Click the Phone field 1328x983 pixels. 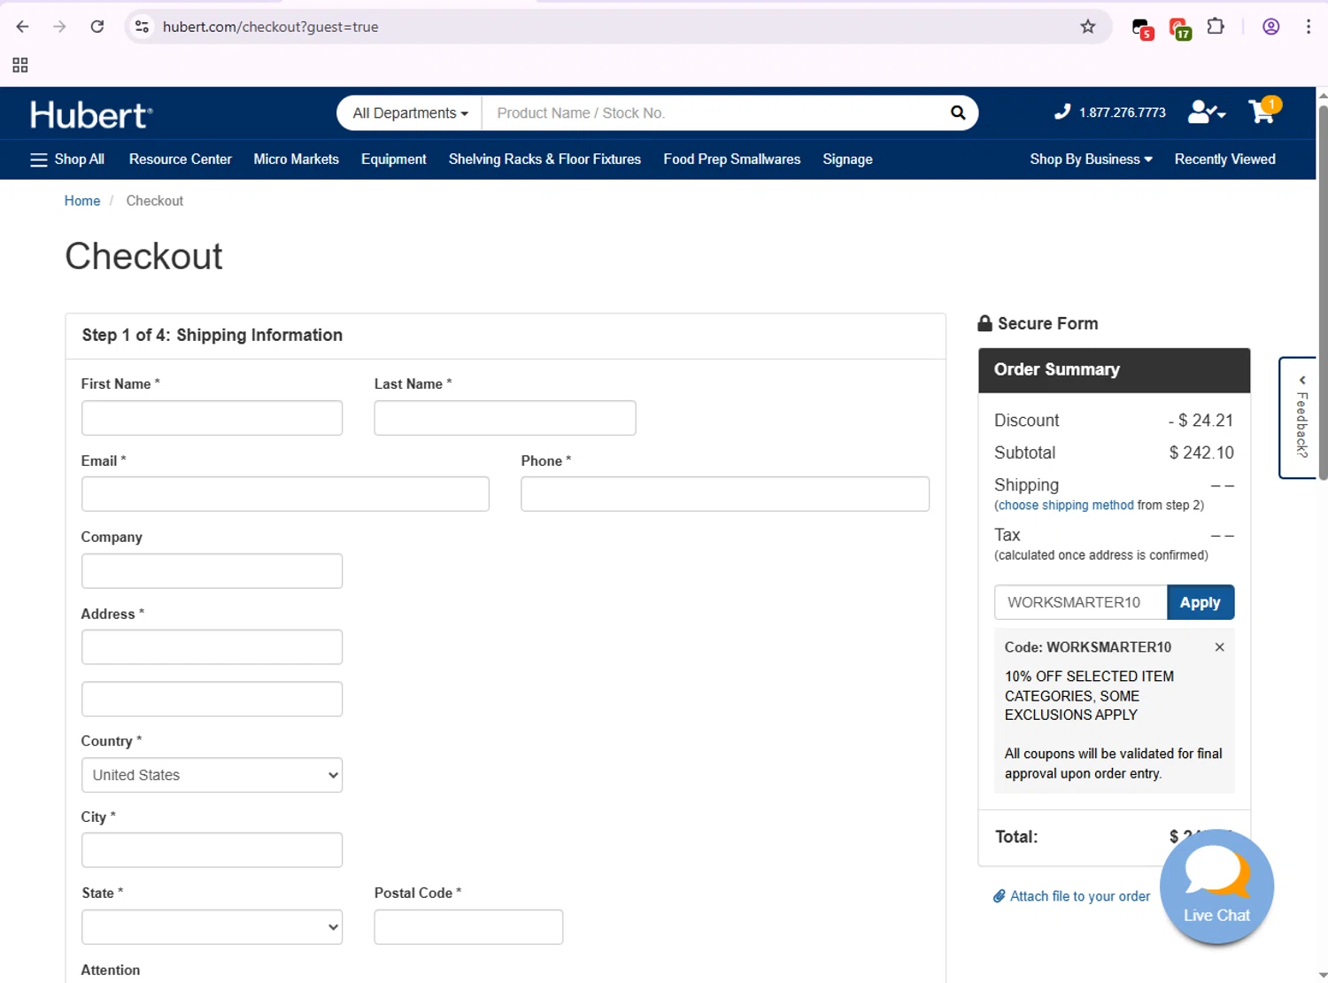pyautogui.click(x=725, y=494)
